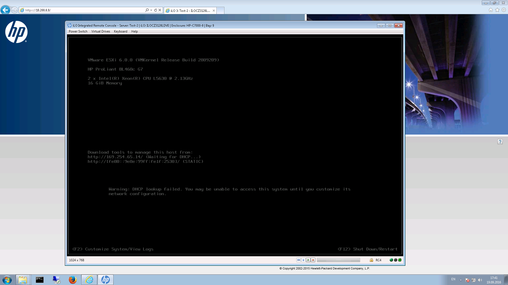Click the green health status LED
This screenshot has width=508, height=285.
pos(391,260)
